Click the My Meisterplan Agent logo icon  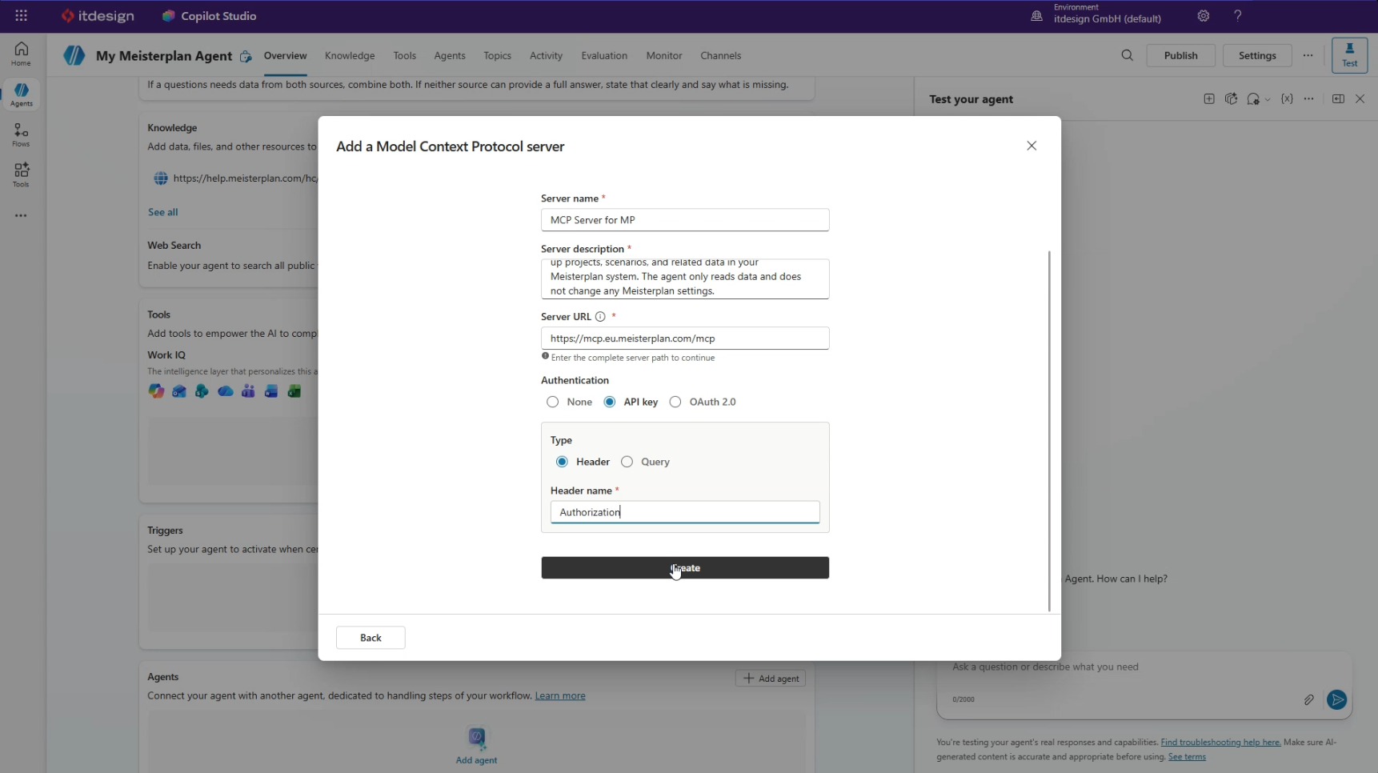(x=74, y=55)
